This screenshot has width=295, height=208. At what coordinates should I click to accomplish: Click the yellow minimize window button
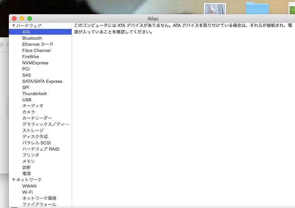click(x=22, y=18)
